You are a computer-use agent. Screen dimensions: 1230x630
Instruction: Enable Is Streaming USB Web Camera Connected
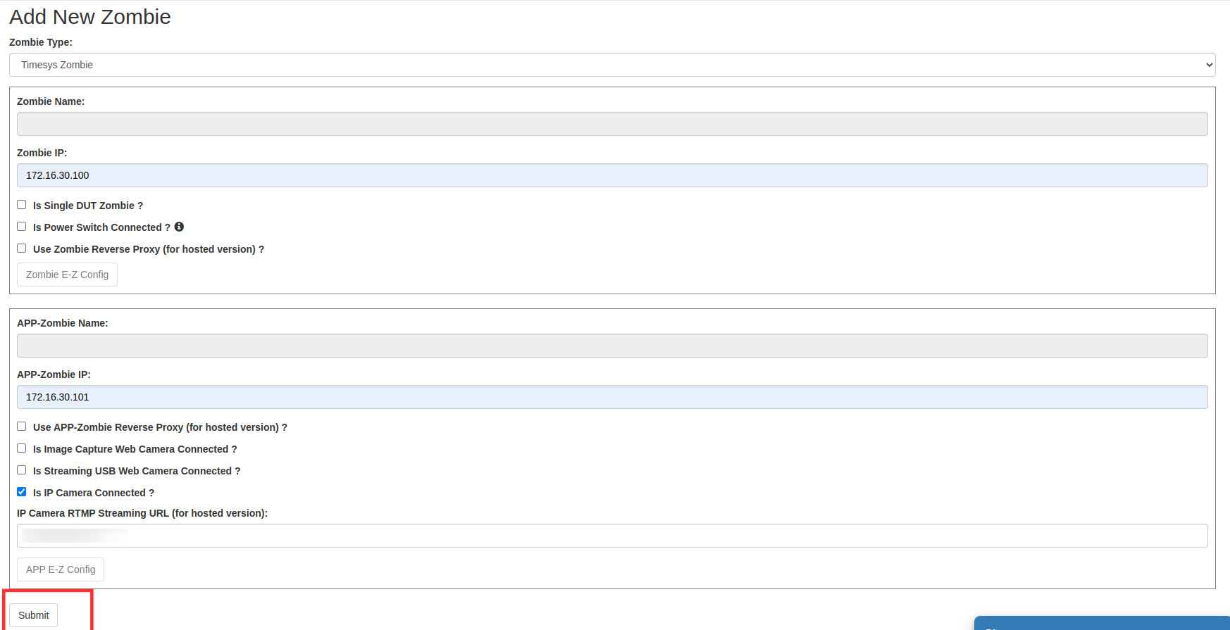(x=22, y=470)
